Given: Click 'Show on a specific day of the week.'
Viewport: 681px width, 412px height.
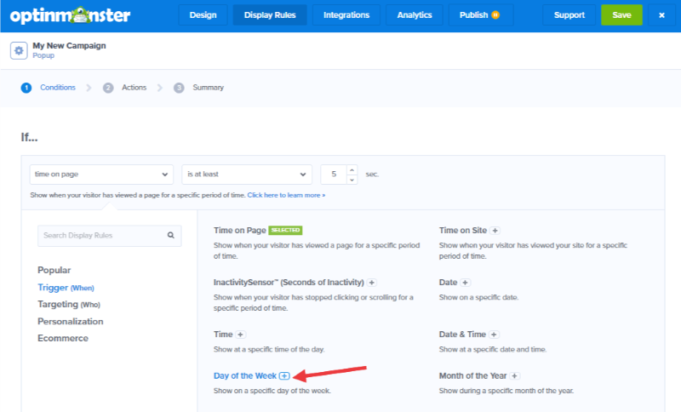Looking at the screenshot, I should pyautogui.click(x=272, y=391).
